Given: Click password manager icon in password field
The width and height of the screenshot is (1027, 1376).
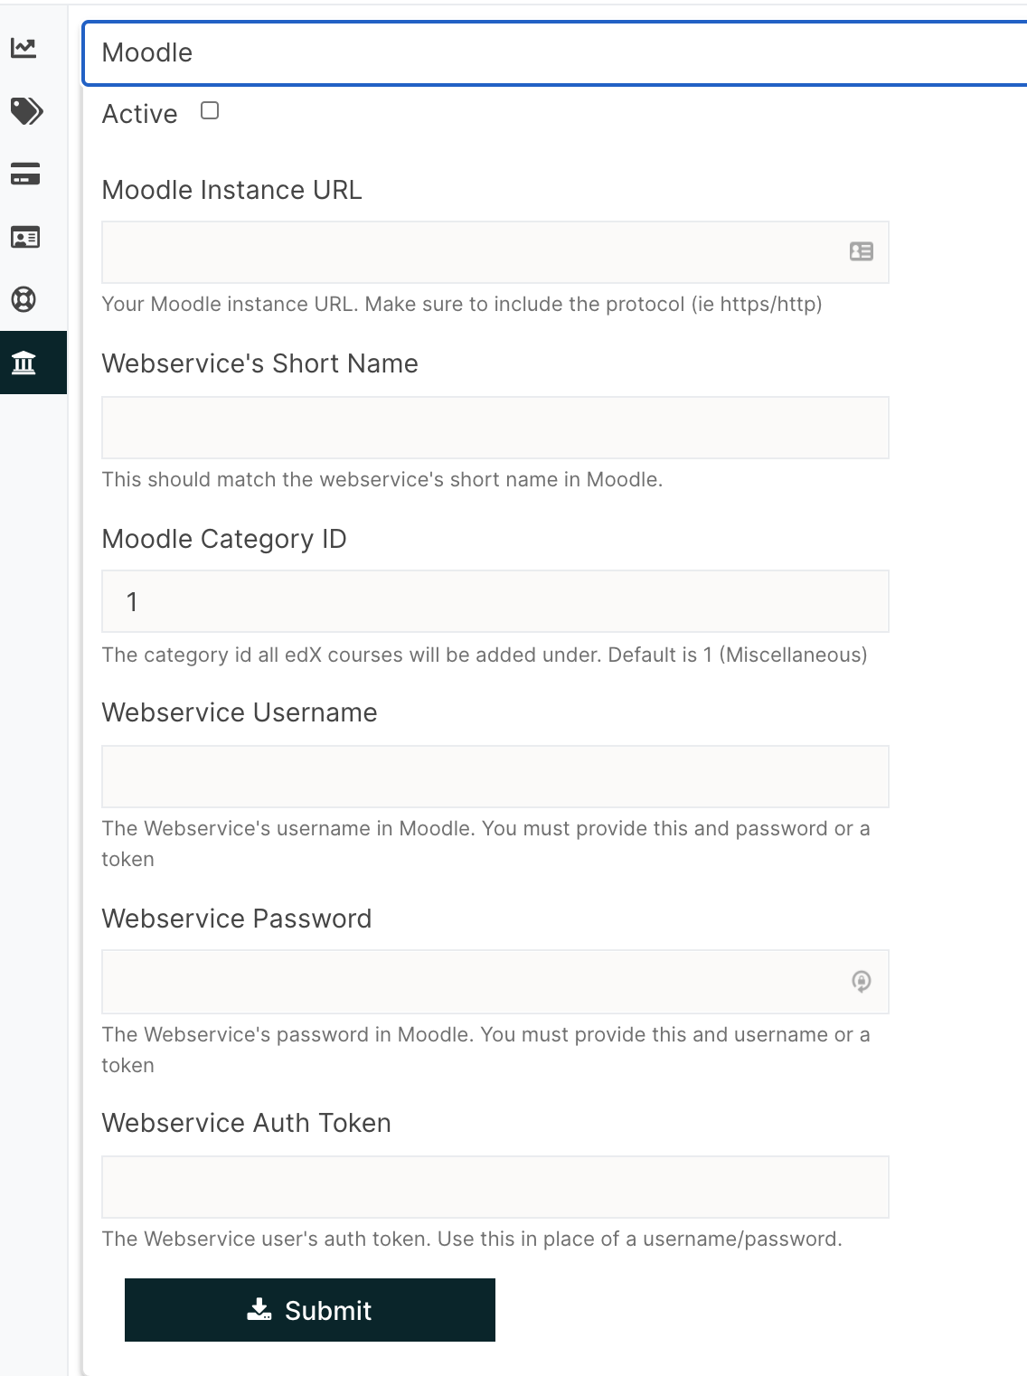Looking at the screenshot, I should [x=862, y=981].
